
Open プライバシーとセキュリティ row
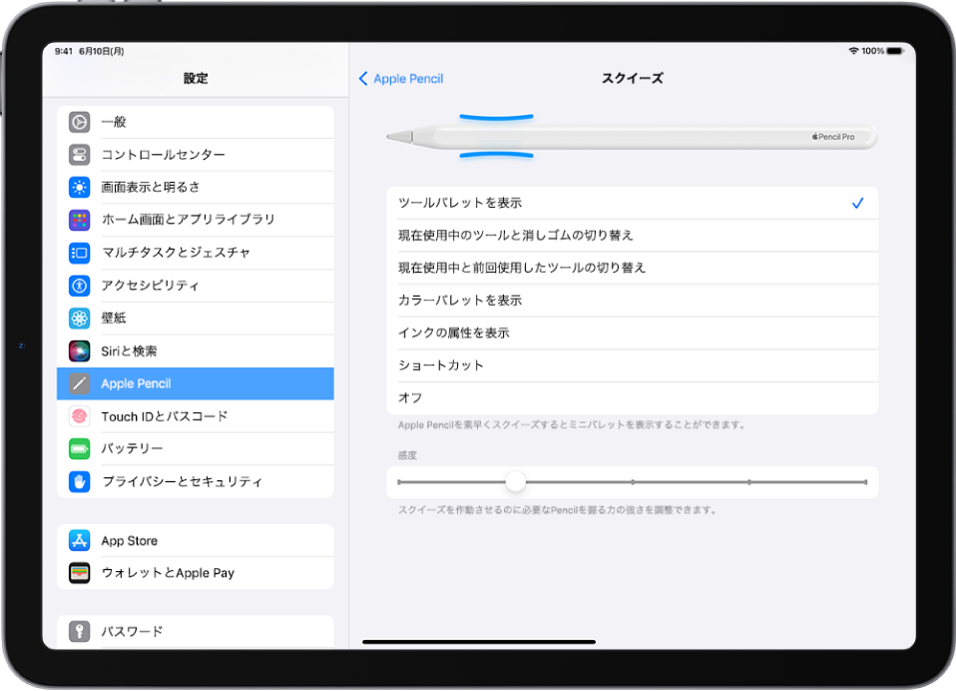[196, 482]
